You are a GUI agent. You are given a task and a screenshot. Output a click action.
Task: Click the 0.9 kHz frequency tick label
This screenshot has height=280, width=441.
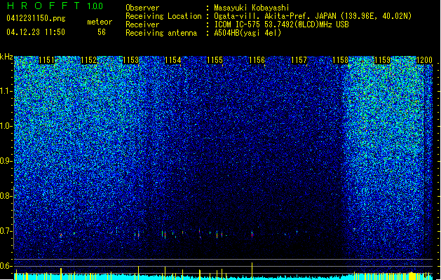tap(6, 161)
